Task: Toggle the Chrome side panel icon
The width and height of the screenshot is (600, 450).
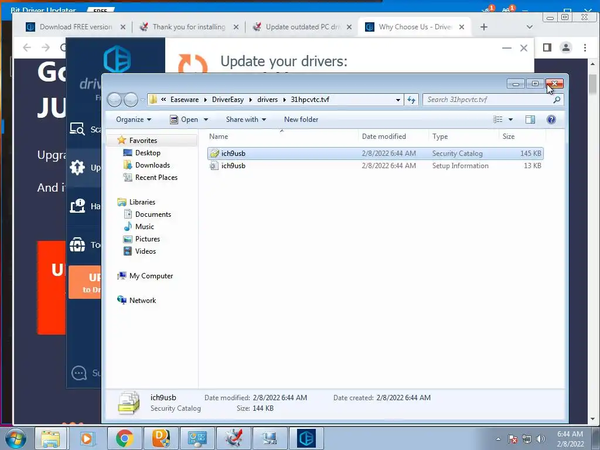Action: click(x=547, y=47)
